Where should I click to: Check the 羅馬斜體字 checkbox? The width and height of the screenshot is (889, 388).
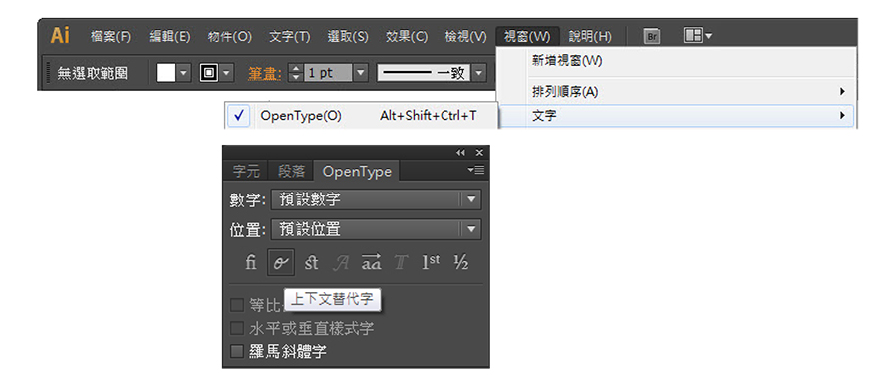click(x=236, y=351)
